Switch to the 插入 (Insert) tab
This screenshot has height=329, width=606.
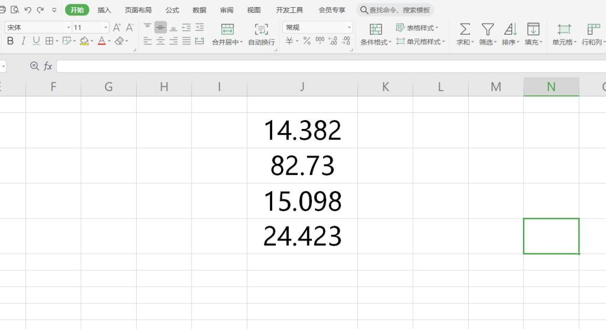point(104,10)
